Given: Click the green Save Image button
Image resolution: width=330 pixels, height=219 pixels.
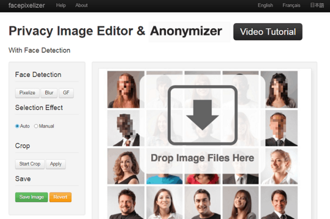Looking at the screenshot, I should (31, 197).
